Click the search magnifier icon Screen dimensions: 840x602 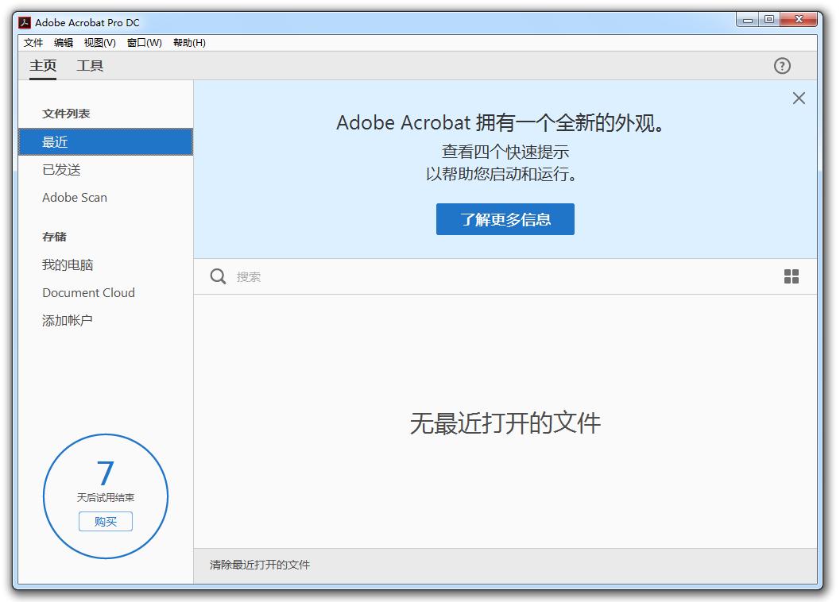tap(218, 276)
